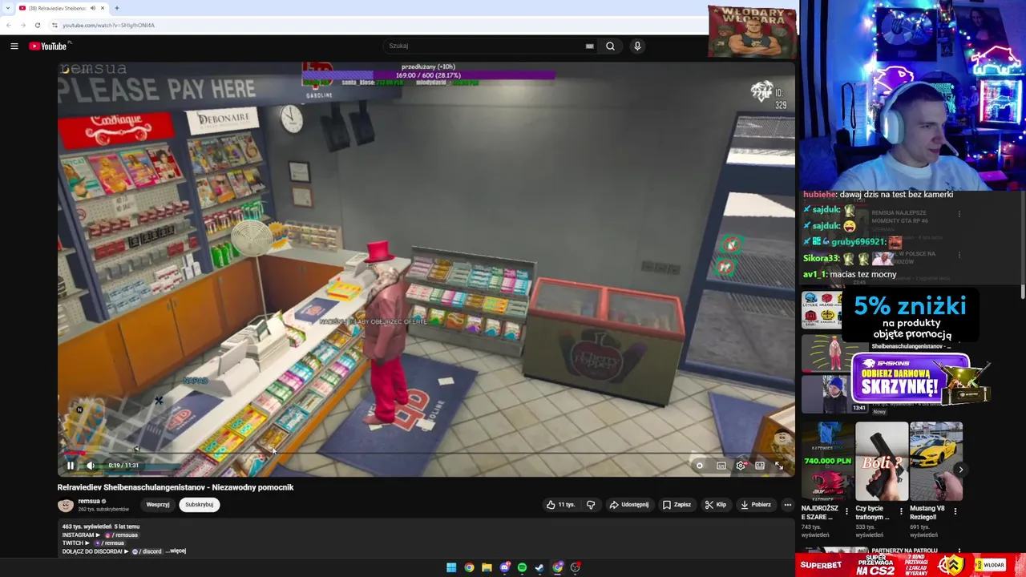Open the 'Czy bycie trafionym' short thumbnail
Image resolution: width=1026 pixels, height=577 pixels.
(882, 462)
